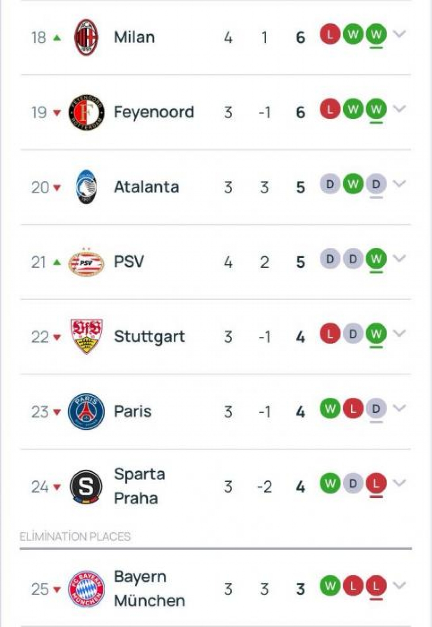Viewport: 432px width, 627px height.
Task: Open the Stuttgart team name link
Action: click(149, 336)
